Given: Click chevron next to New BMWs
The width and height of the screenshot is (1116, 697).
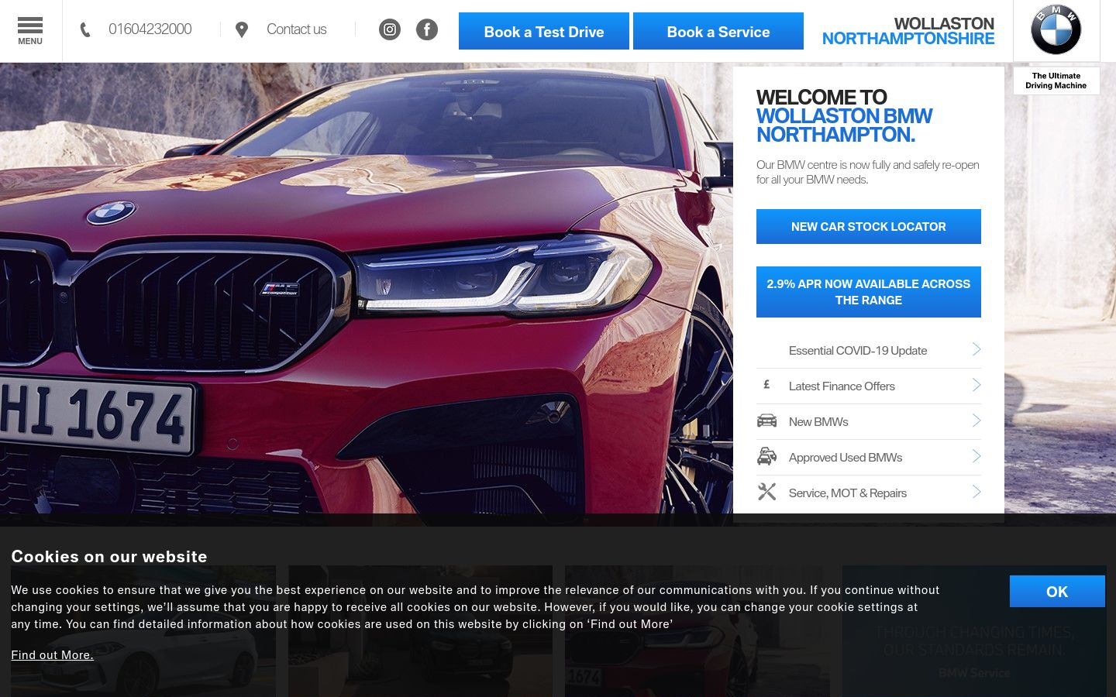Looking at the screenshot, I should [x=976, y=421].
